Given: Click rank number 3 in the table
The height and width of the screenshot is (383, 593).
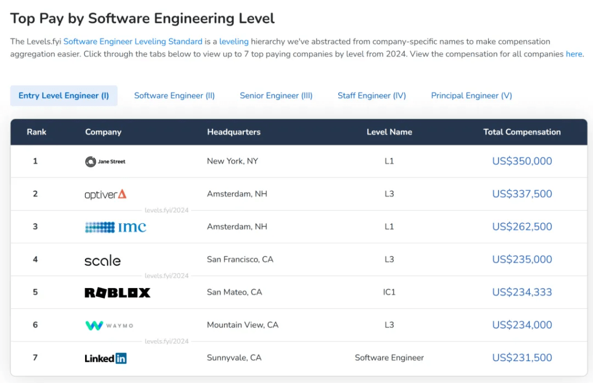Looking at the screenshot, I should (x=35, y=227).
